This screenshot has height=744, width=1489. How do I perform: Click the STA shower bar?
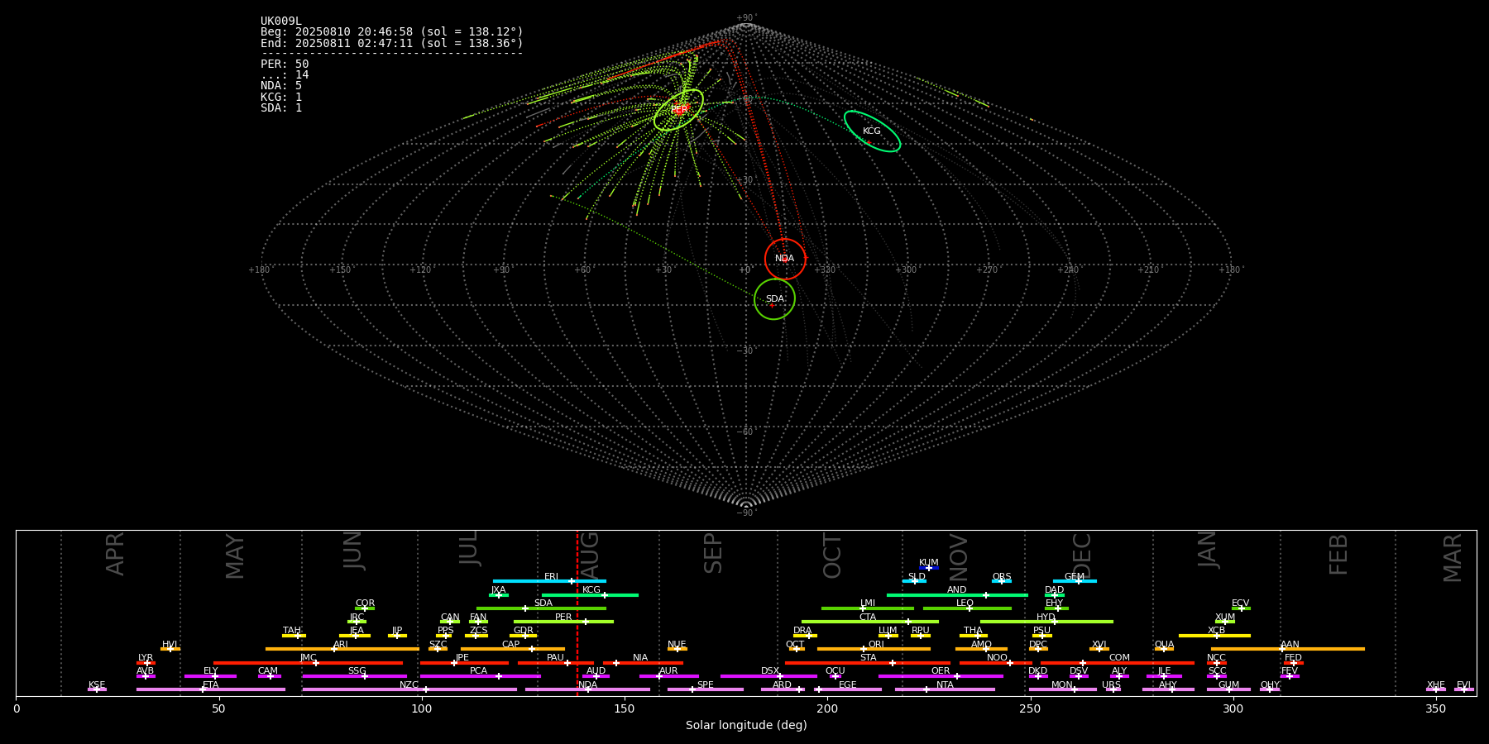pos(868,663)
